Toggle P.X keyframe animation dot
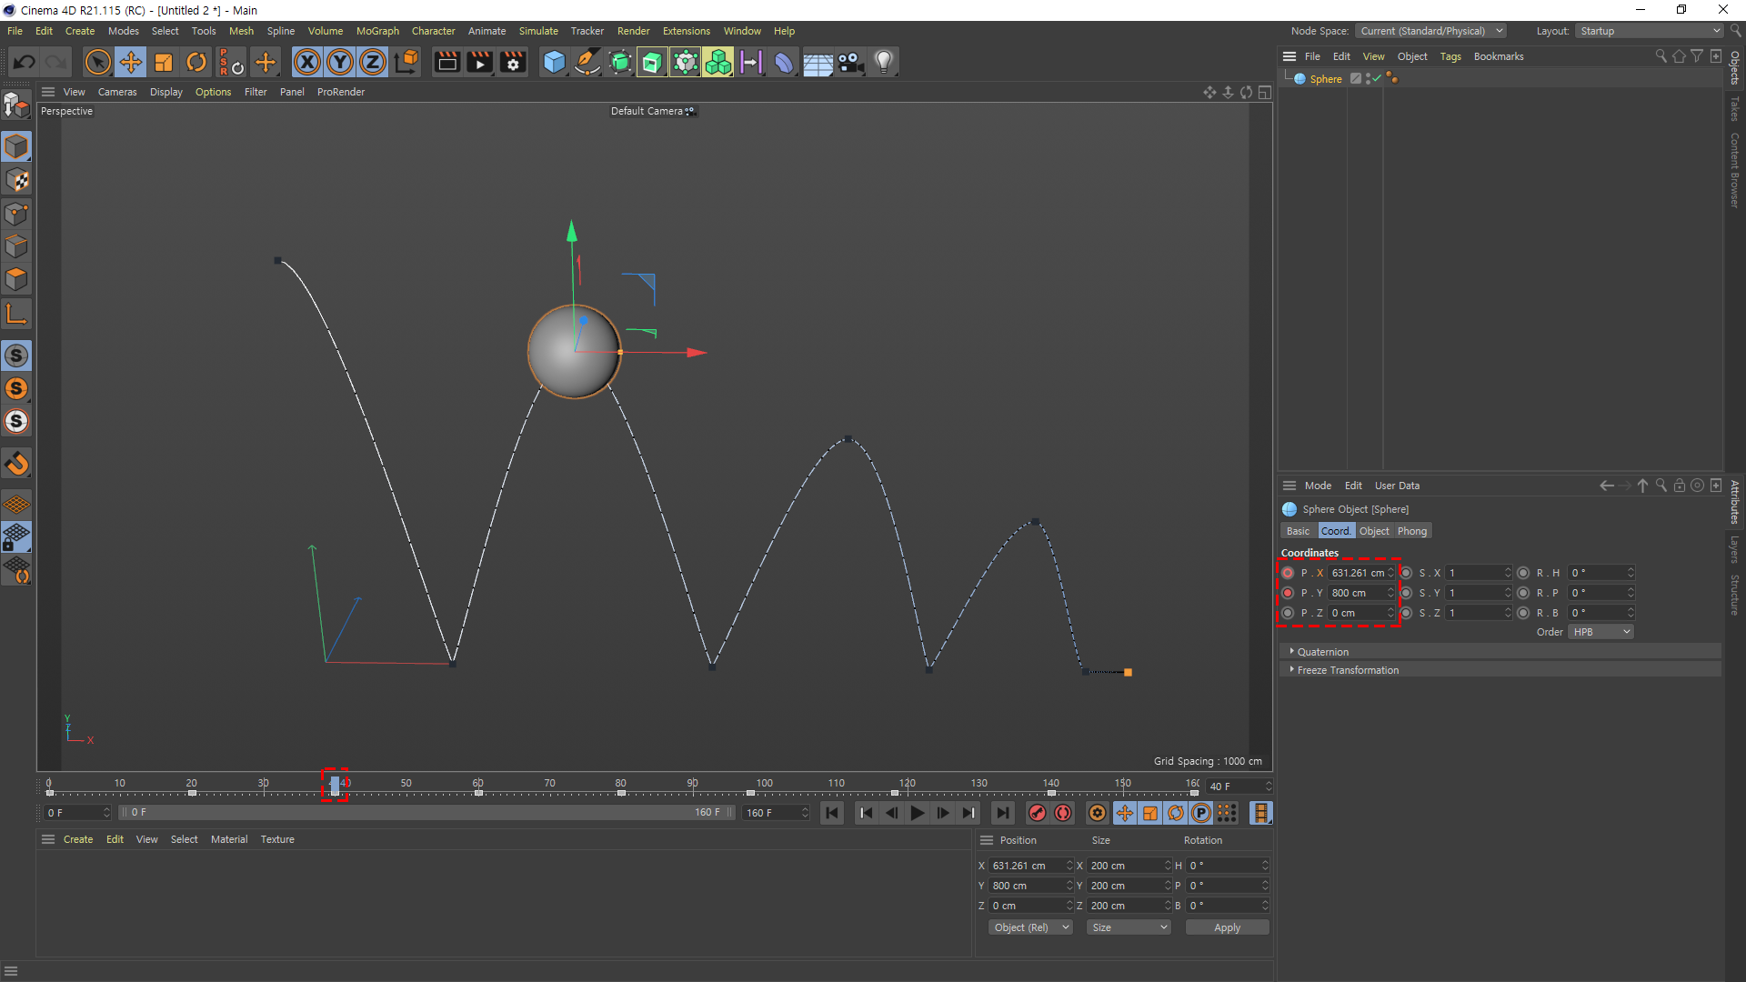This screenshot has height=982, width=1746. 1288,573
